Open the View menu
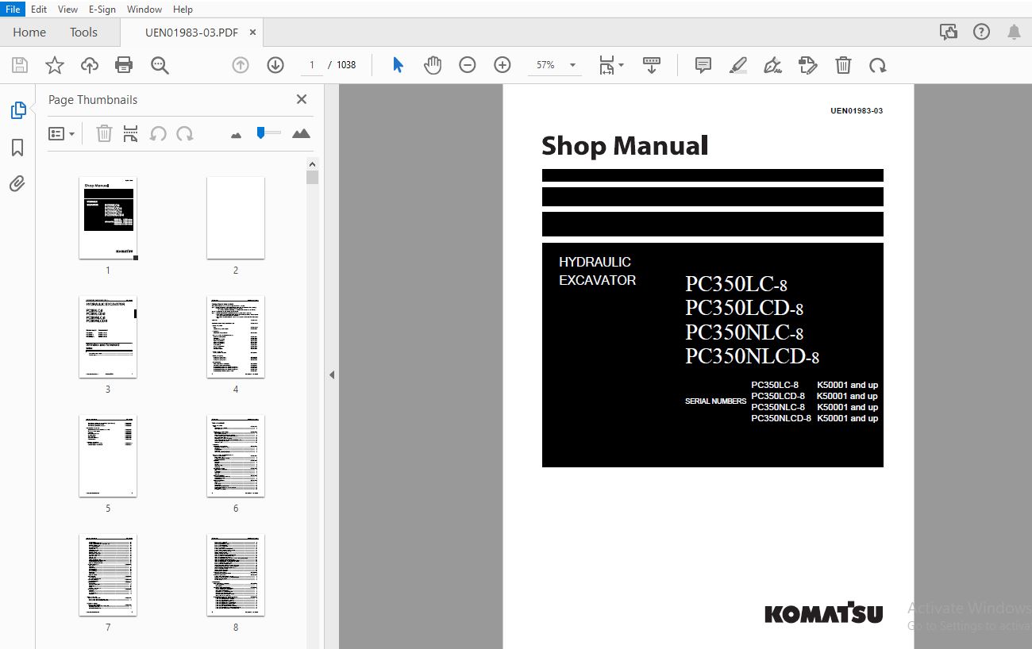Image resolution: width=1032 pixels, height=649 pixels. tap(68, 9)
